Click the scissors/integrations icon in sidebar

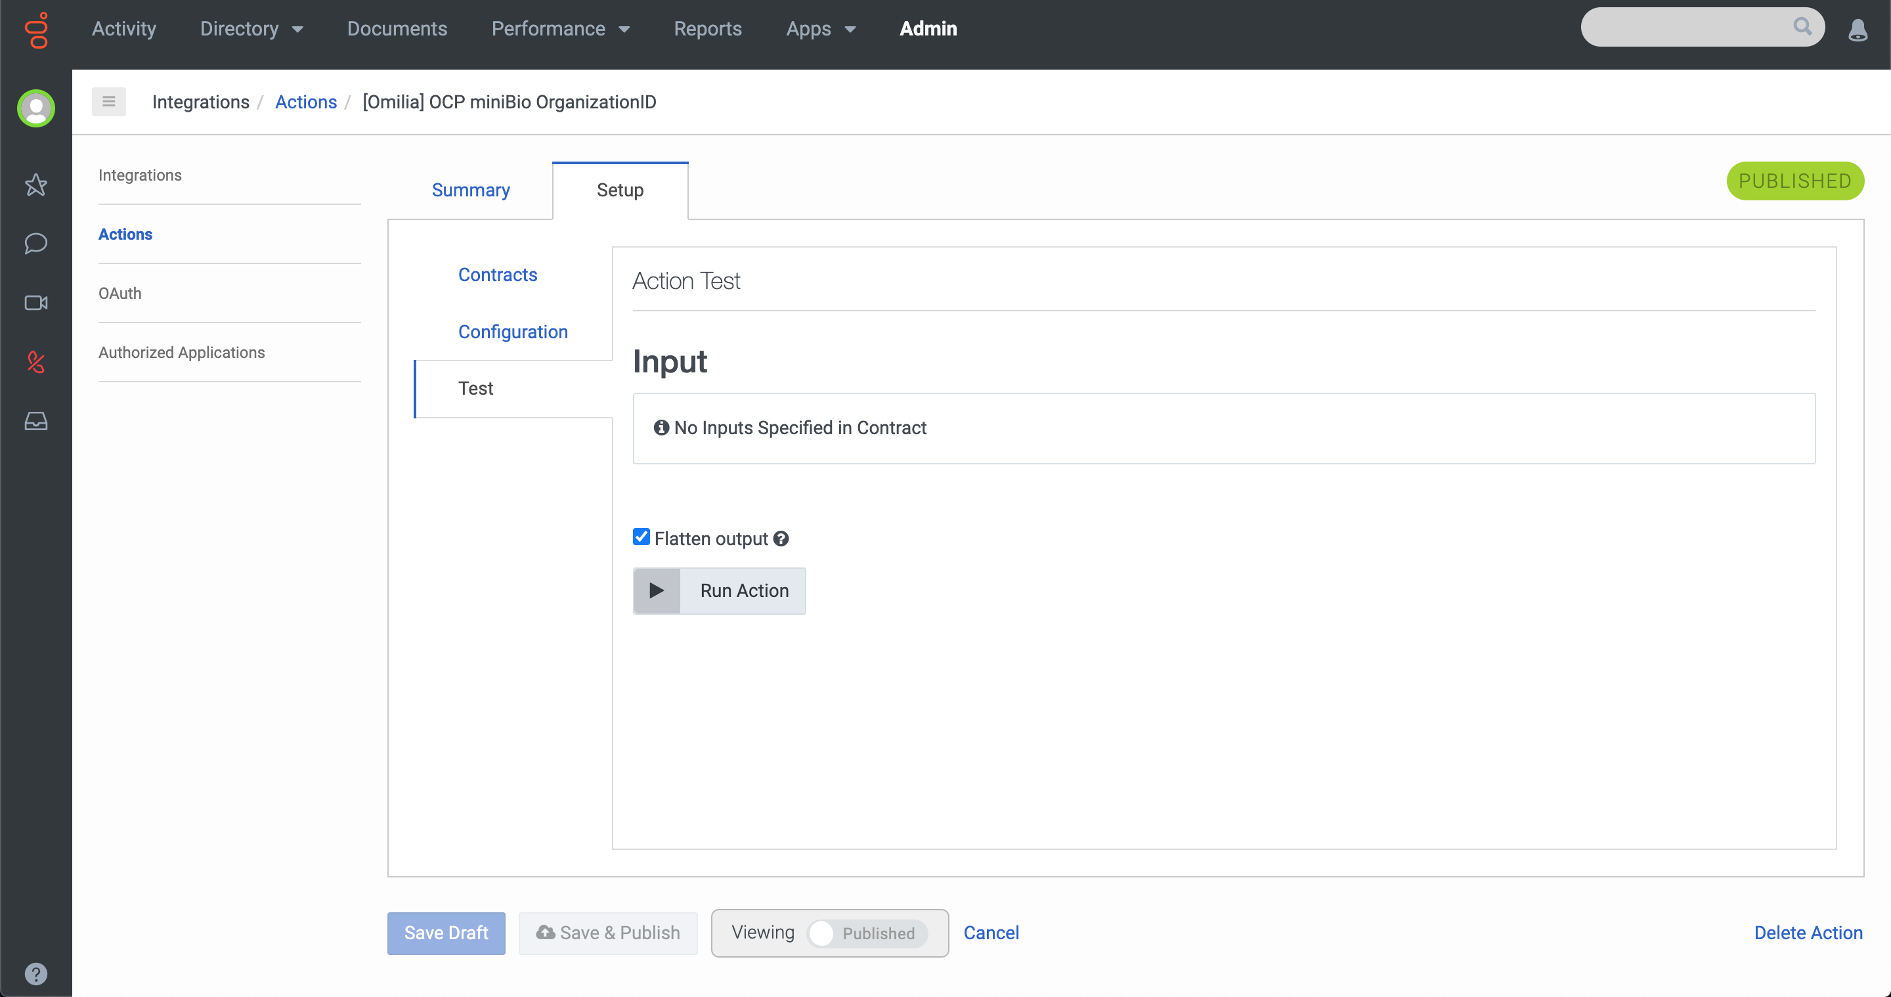coord(35,361)
